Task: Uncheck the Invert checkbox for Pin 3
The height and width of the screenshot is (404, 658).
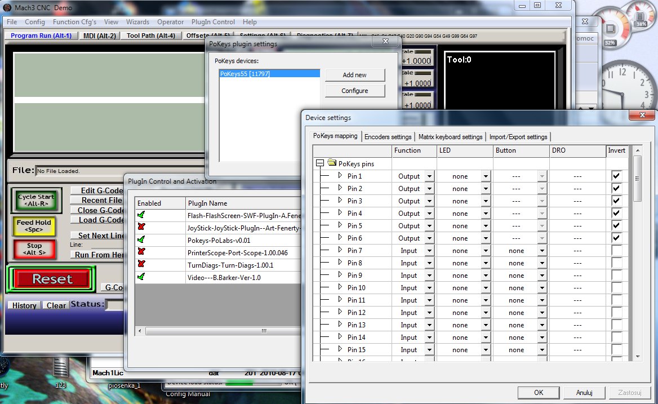Action: pos(616,201)
